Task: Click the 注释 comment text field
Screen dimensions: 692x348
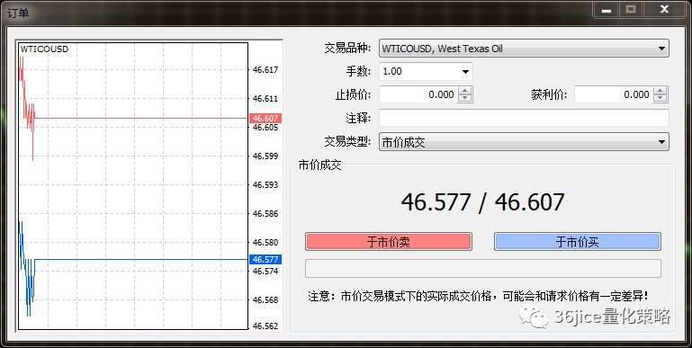Action: click(524, 118)
